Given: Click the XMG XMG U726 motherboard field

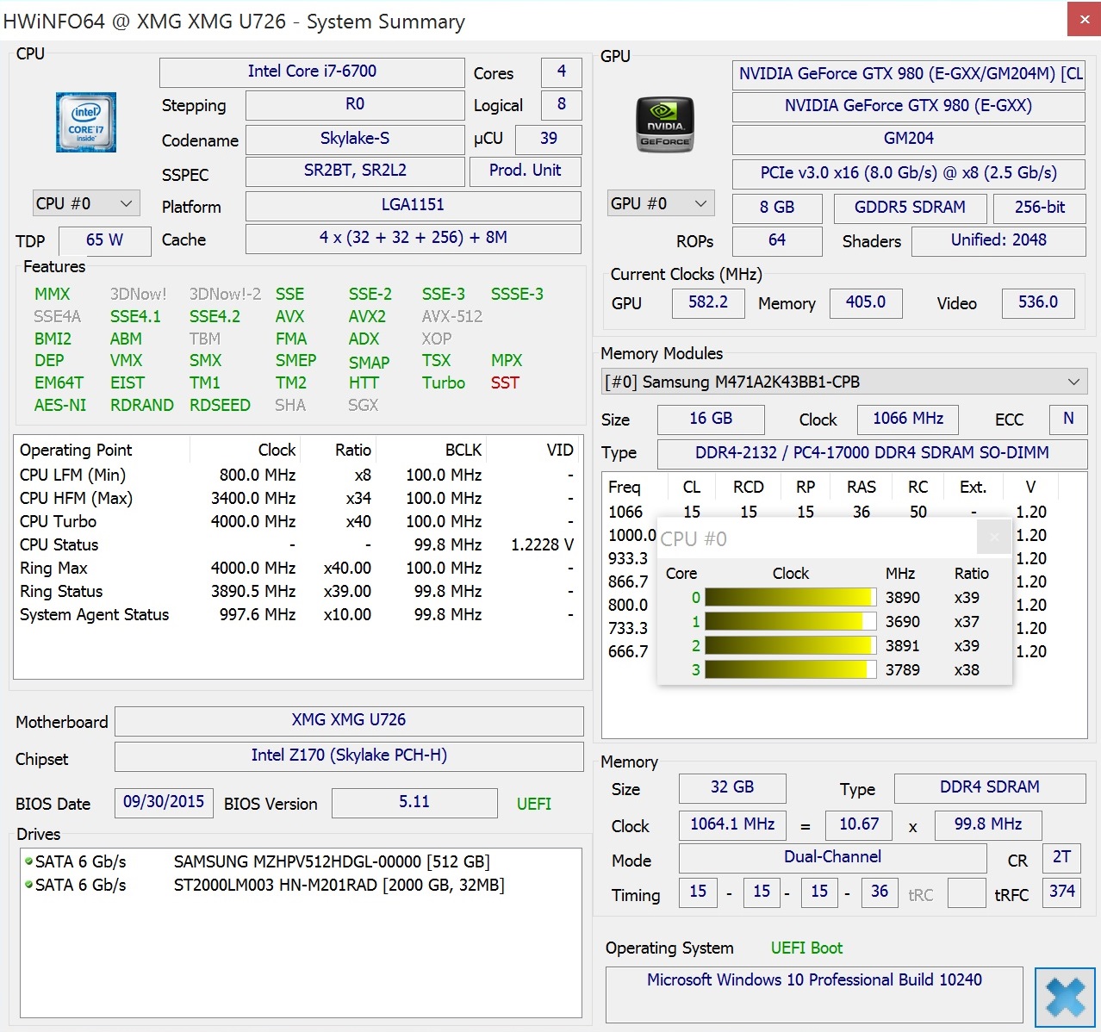Looking at the screenshot, I should click(349, 720).
